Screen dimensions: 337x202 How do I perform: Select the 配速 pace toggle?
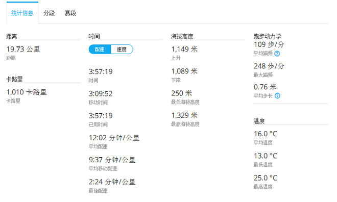pyautogui.click(x=100, y=49)
